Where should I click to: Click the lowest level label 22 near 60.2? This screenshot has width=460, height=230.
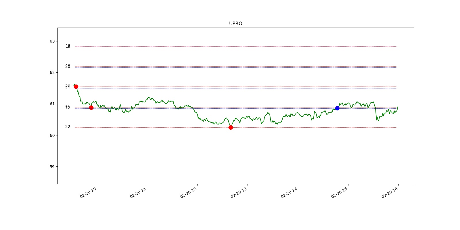pyautogui.click(x=68, y=126)
